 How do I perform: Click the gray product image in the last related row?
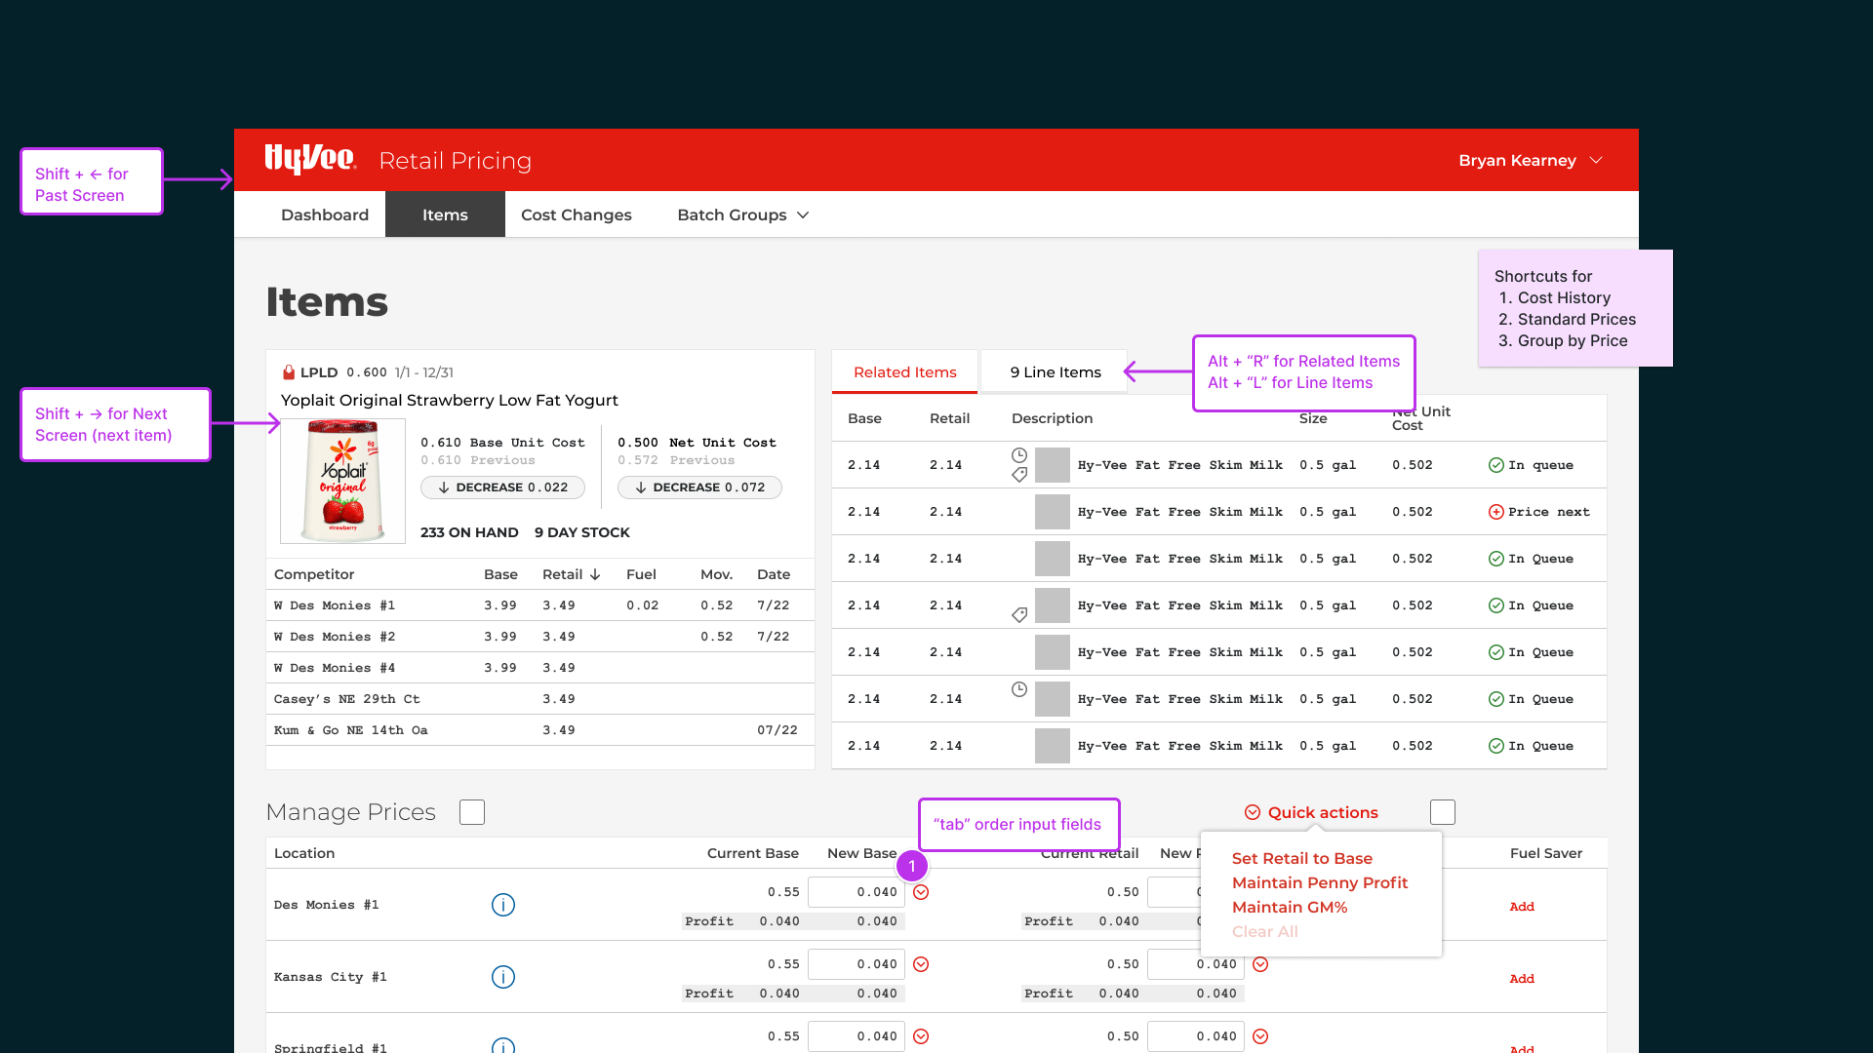[1053, 746]
